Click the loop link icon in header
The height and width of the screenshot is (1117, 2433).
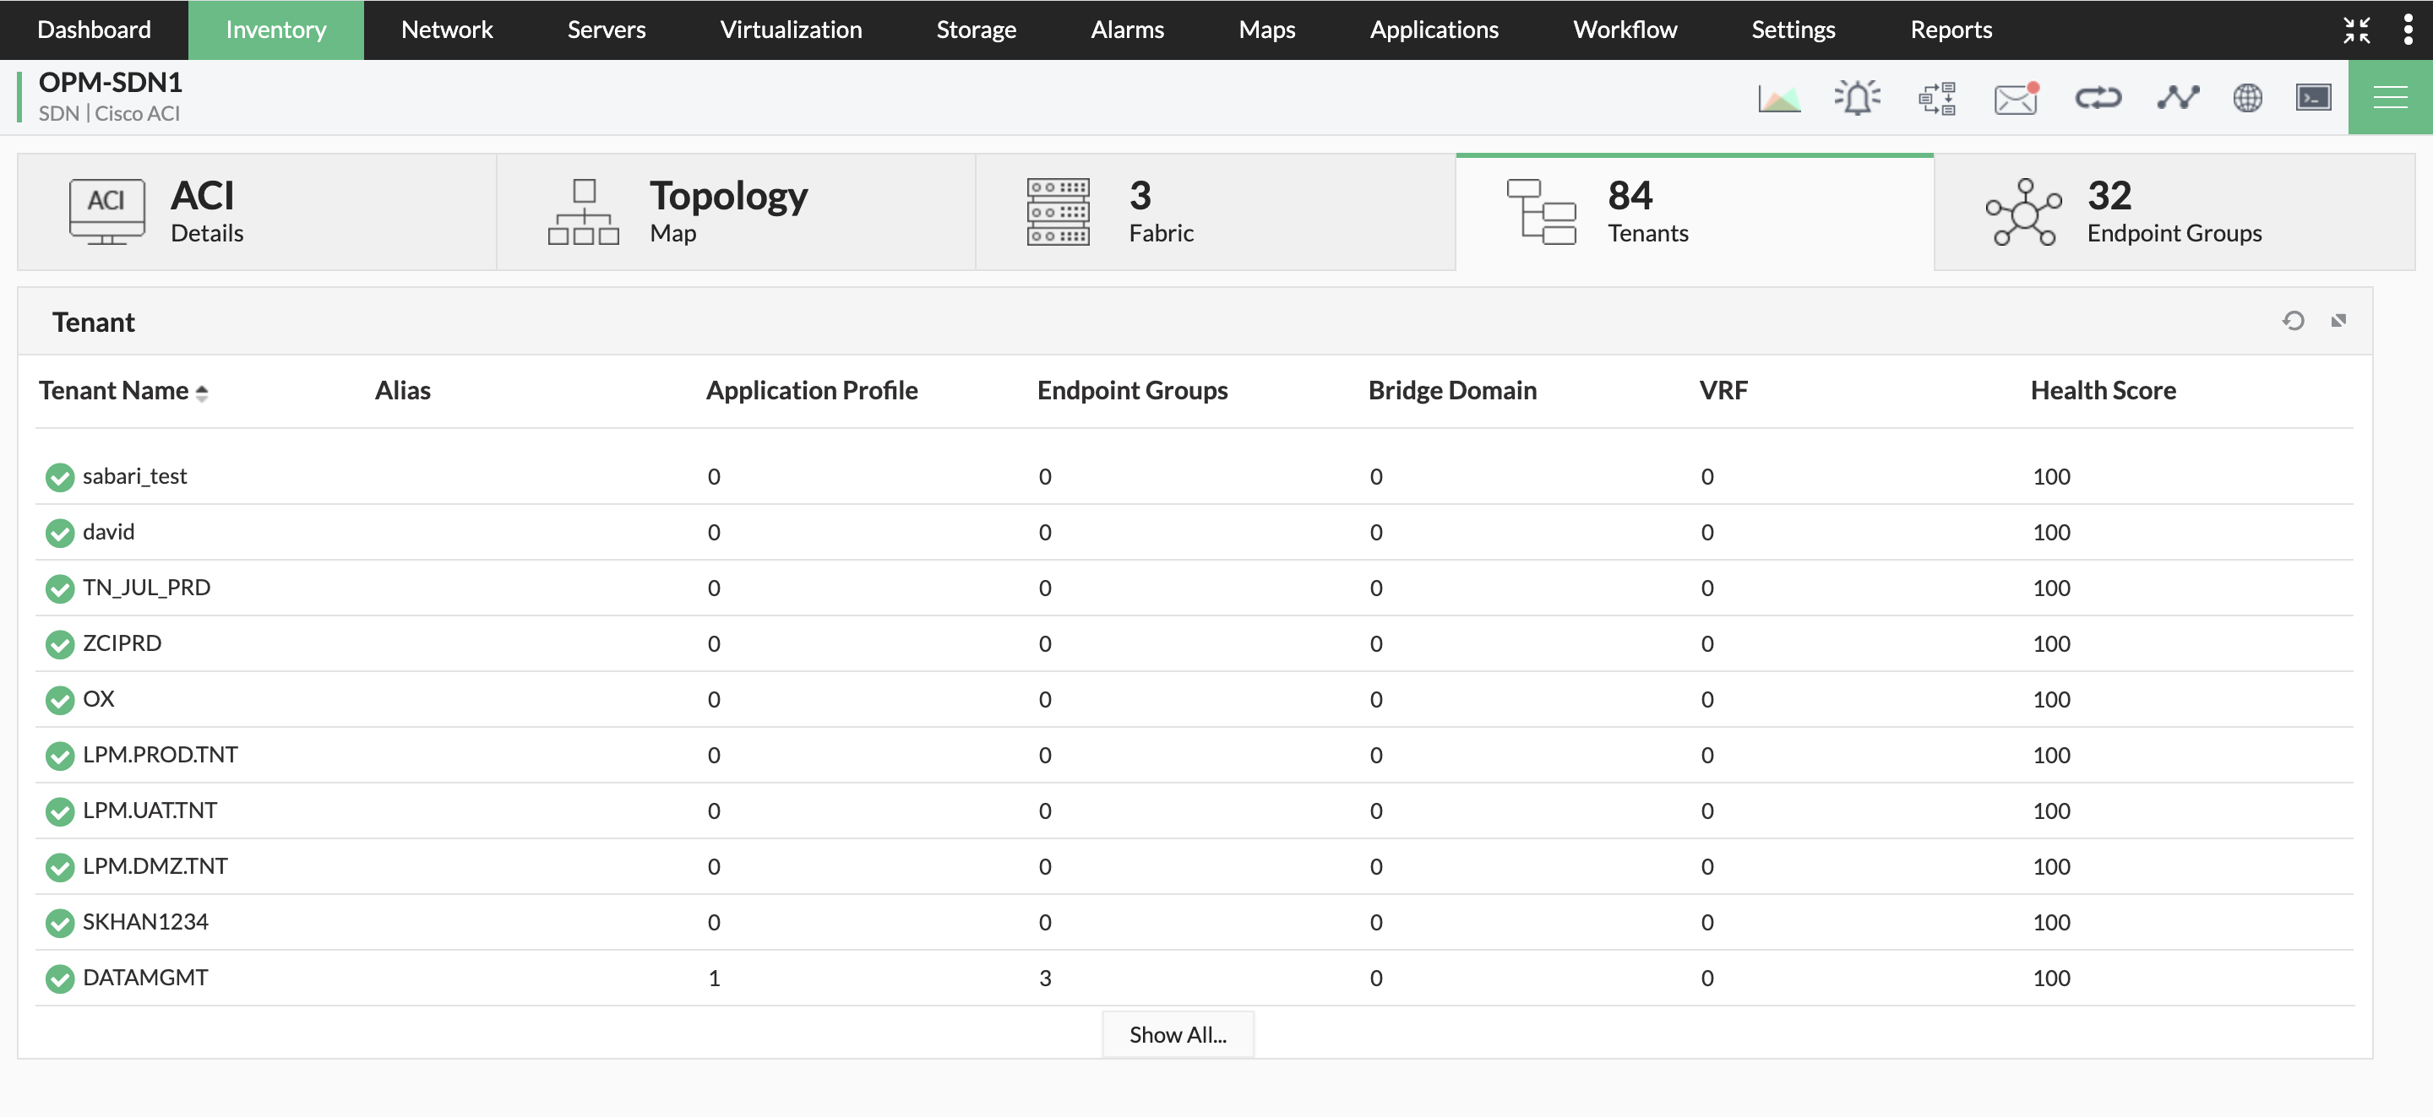(x=2098, y=98)
